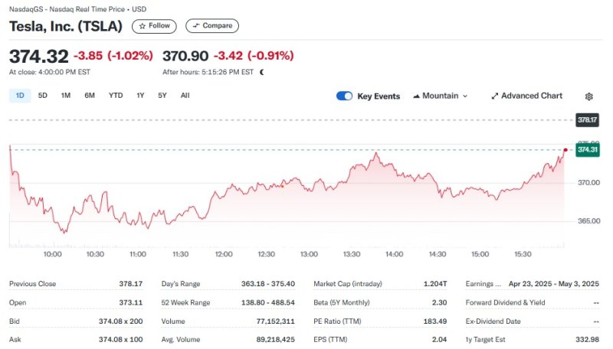Click the after-hours moon icon
613x349 pixels.
click(x=262, y=72)
